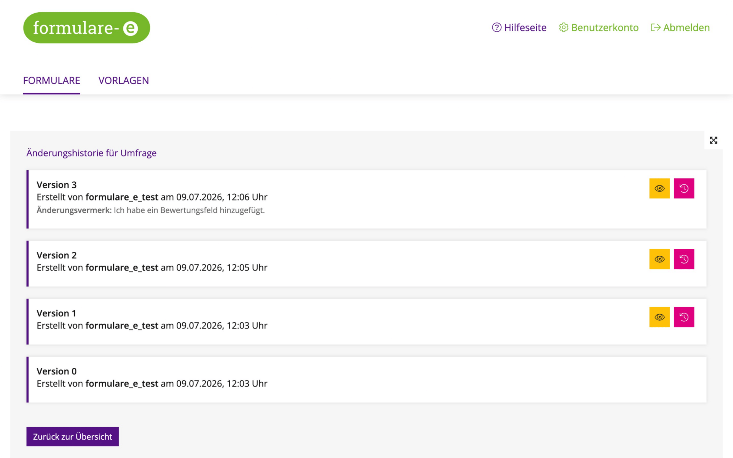Go to the formulare-e logo home
Screen dimensions: 733x458
pos(87,27)
